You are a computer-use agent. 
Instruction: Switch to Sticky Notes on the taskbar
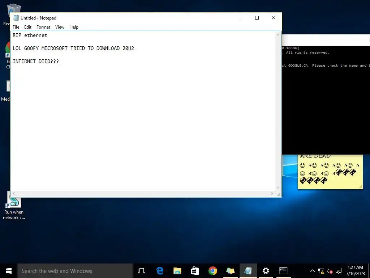click(230, 271)
